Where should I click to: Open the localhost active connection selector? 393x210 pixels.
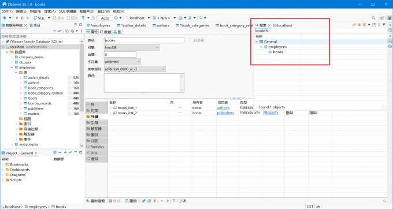click(137, 18)
